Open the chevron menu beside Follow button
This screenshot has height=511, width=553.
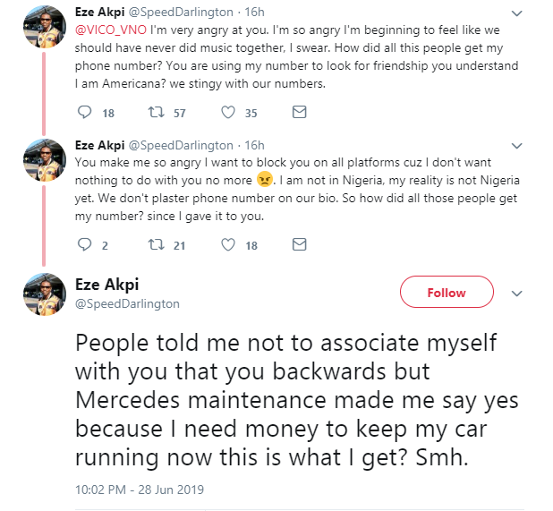pyautogui.click(x=515, y=293)
